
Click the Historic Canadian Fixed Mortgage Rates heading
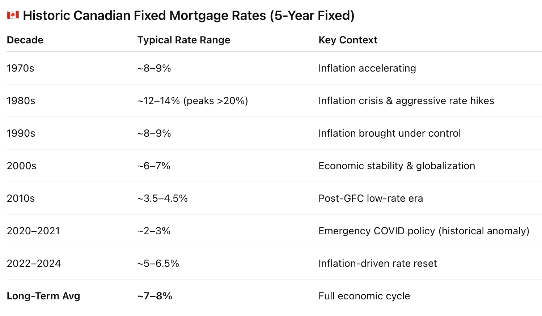189,16
